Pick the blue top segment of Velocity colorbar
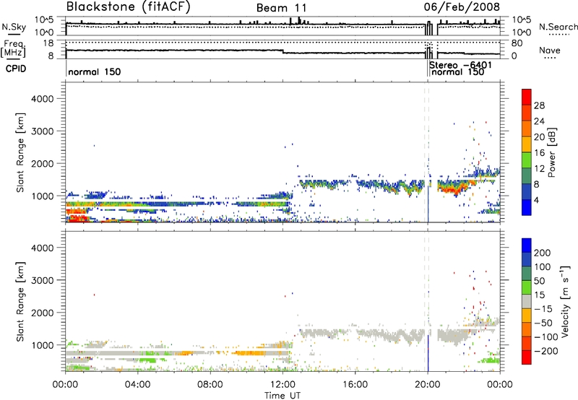Image resolution: width=578 pixels, height=400 pixels. (x=527, y=245)
